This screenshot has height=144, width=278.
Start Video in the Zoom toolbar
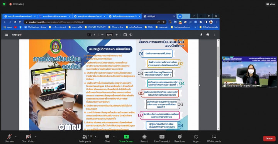coord(28,137)
